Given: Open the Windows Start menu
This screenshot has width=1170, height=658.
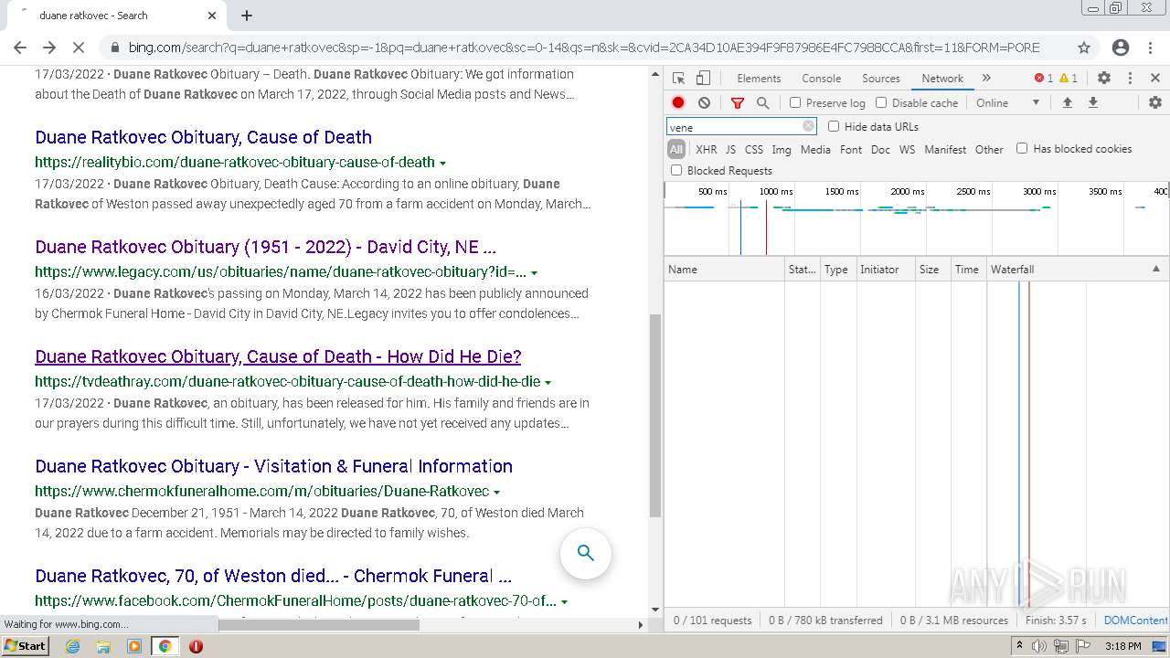Looking at the screenshot, I should click(x=26, y=645).
